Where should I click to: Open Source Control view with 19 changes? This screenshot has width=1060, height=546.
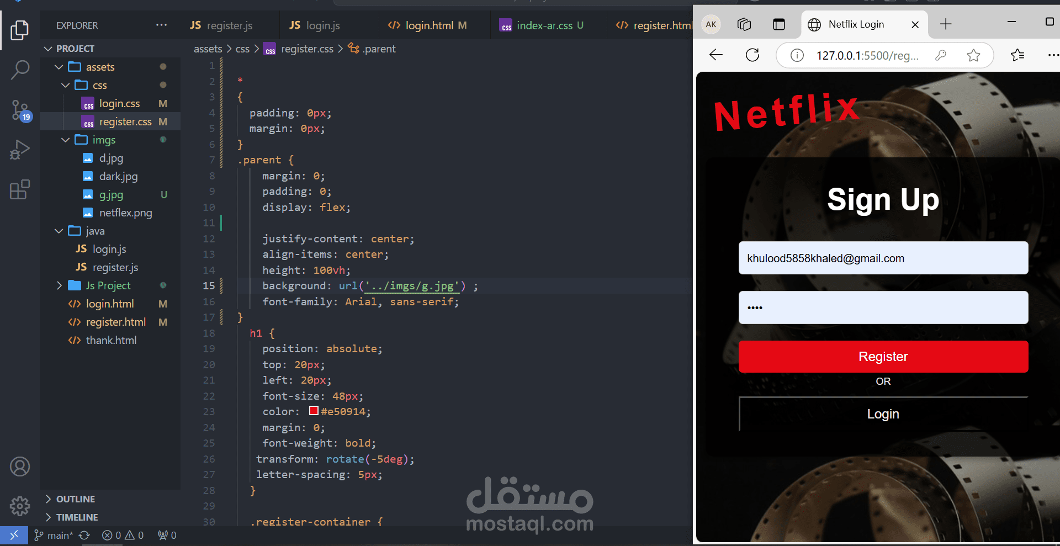click(21, 110)
